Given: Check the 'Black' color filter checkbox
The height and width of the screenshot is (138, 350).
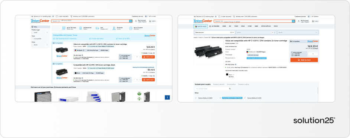Looking at the screenshot, I should (33, 45).
